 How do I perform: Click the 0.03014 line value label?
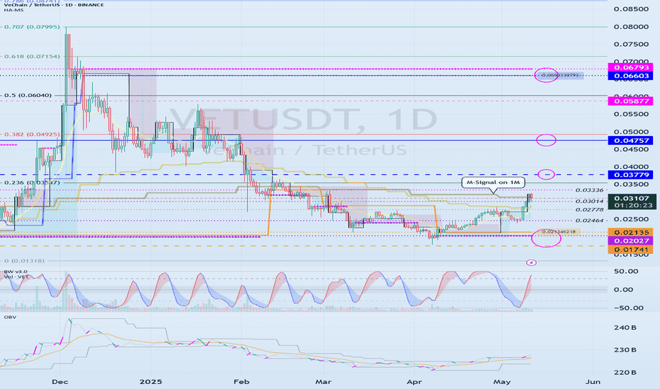(589, 201)
